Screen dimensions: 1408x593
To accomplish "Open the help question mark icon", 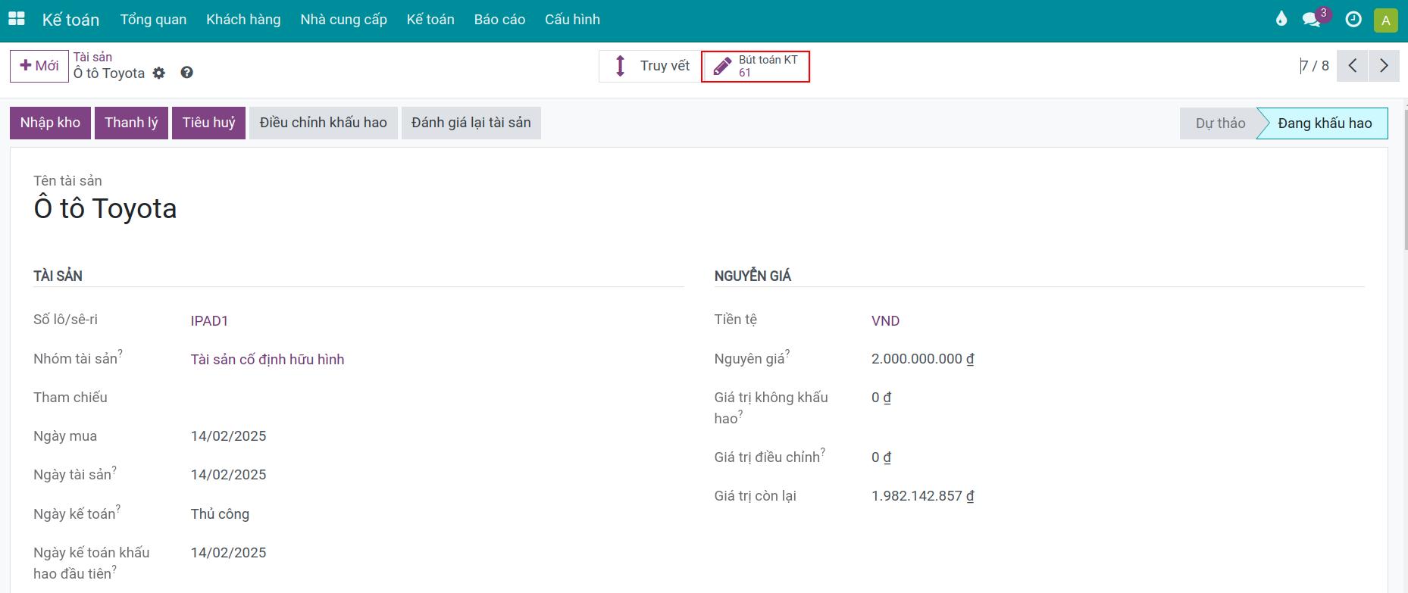I will click(186, 73).
